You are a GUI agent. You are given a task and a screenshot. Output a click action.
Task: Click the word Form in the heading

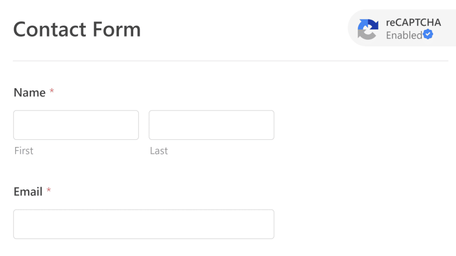tap(116, 29)
